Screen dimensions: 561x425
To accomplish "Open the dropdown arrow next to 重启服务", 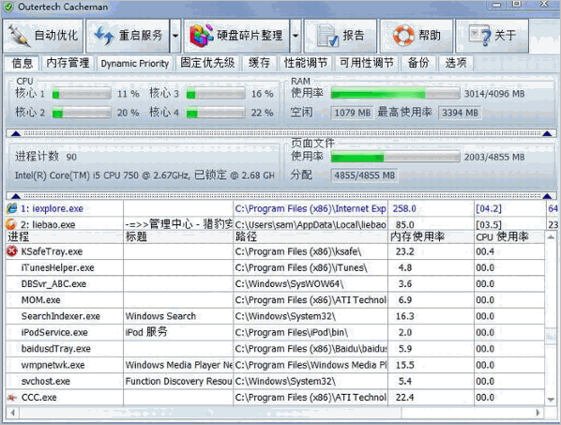I will tap(175, 36).
